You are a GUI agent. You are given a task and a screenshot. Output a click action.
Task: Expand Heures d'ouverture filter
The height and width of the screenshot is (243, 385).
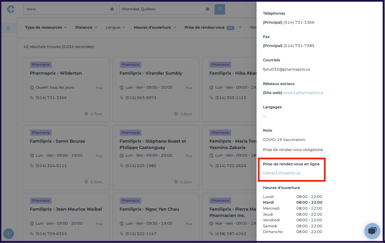coord(155,27)
